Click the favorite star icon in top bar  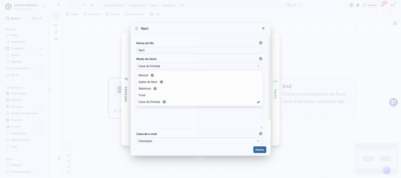coord(299,5)
